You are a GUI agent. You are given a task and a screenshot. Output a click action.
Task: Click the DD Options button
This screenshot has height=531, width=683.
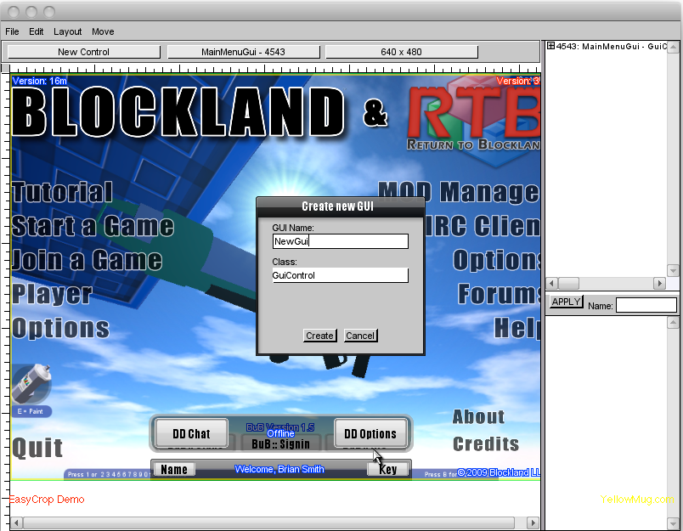pyautogui.click(x=370, y=433)
